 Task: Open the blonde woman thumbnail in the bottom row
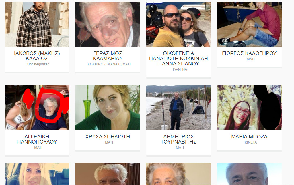coord(37,174)
